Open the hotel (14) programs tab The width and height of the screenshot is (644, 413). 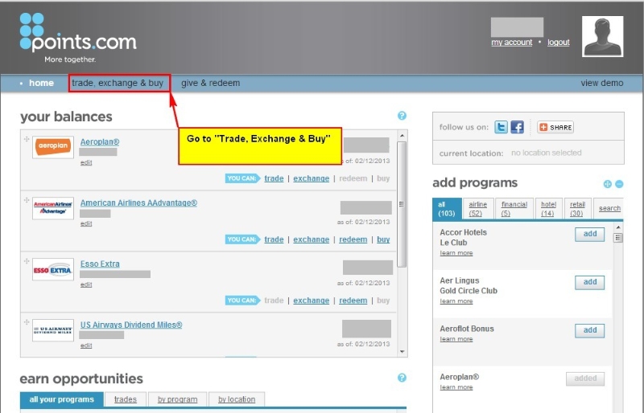pos(547,209)
